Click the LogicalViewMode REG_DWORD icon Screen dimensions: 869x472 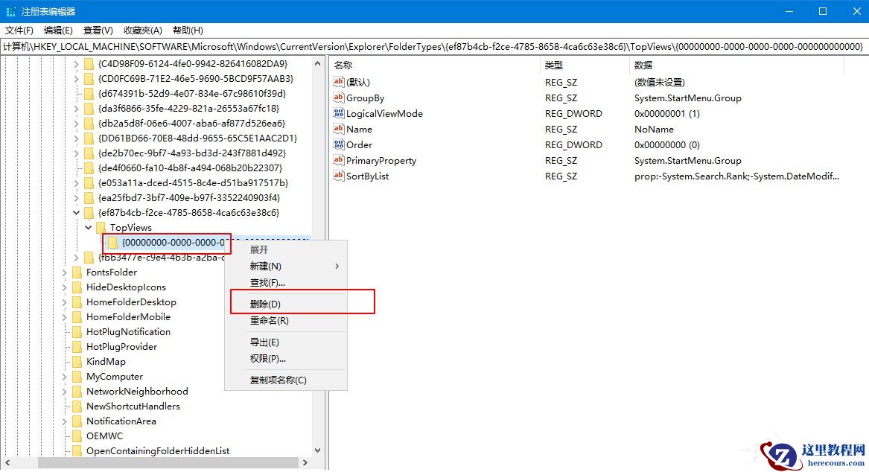click(340, 113)
